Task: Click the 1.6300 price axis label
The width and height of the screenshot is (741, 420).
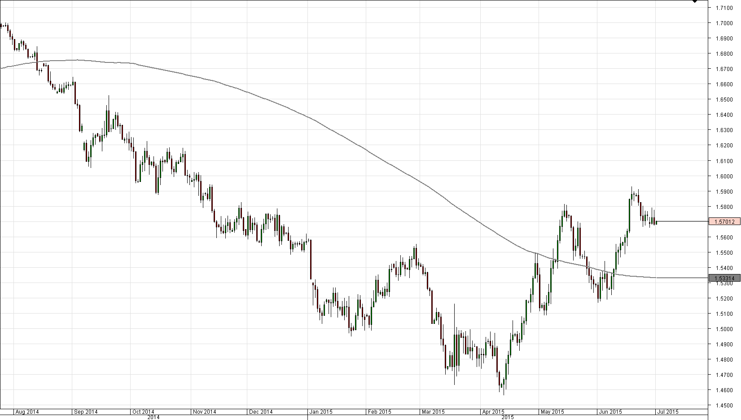Action: click(x=725, y=130)
